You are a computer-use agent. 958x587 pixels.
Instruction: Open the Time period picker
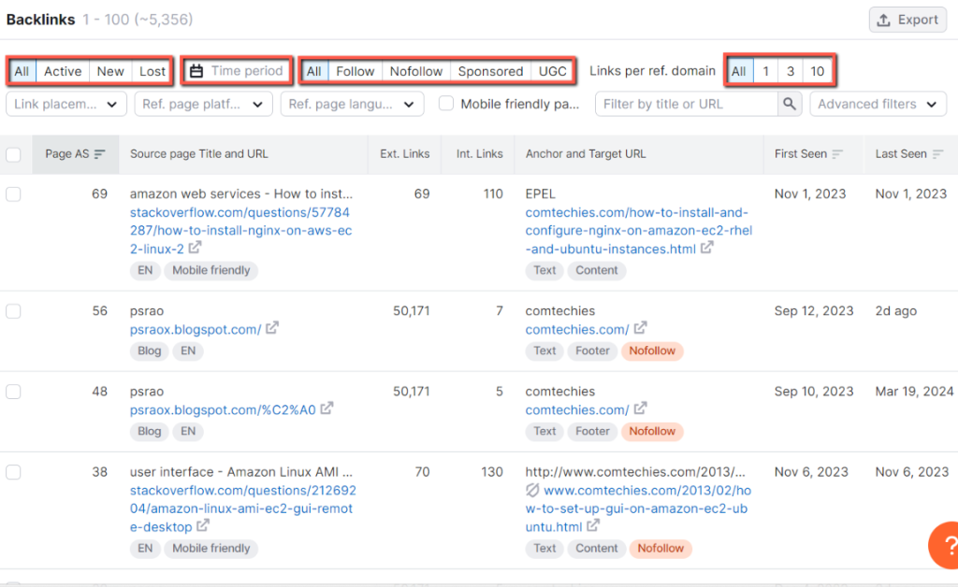237,71
